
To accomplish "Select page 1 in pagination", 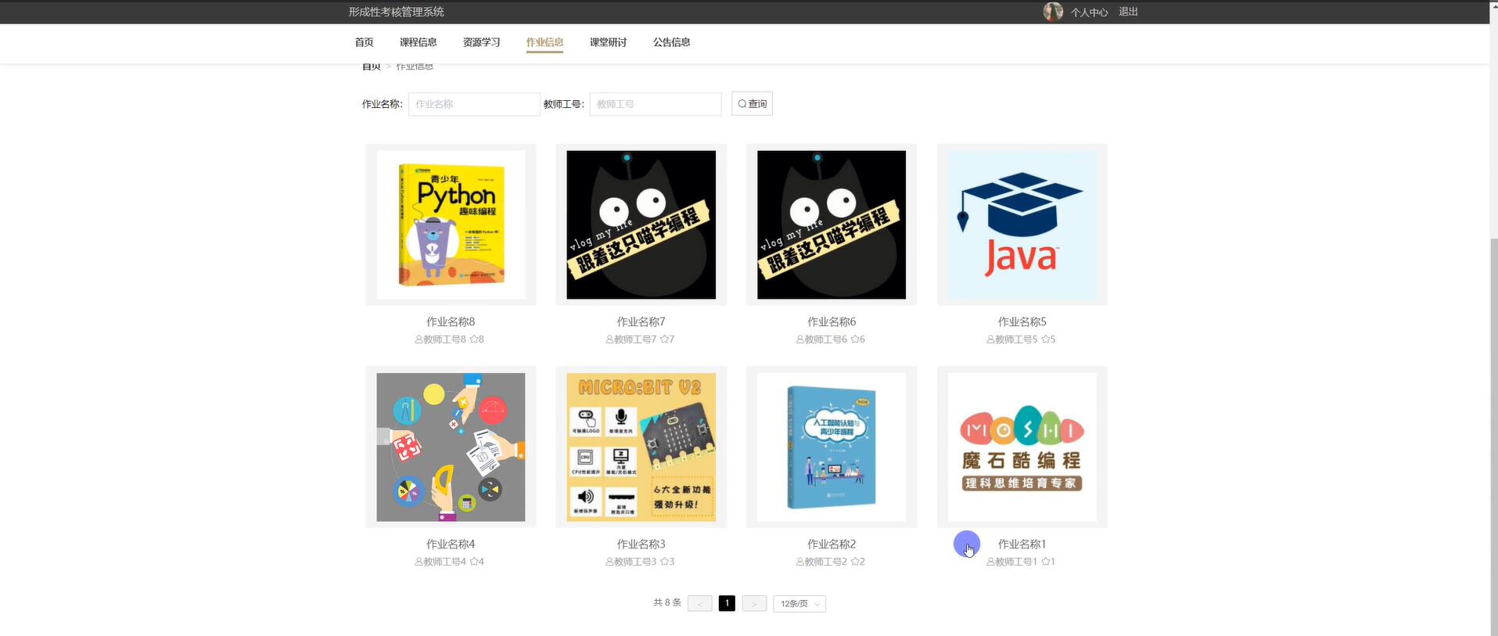I will coord(727,603).
